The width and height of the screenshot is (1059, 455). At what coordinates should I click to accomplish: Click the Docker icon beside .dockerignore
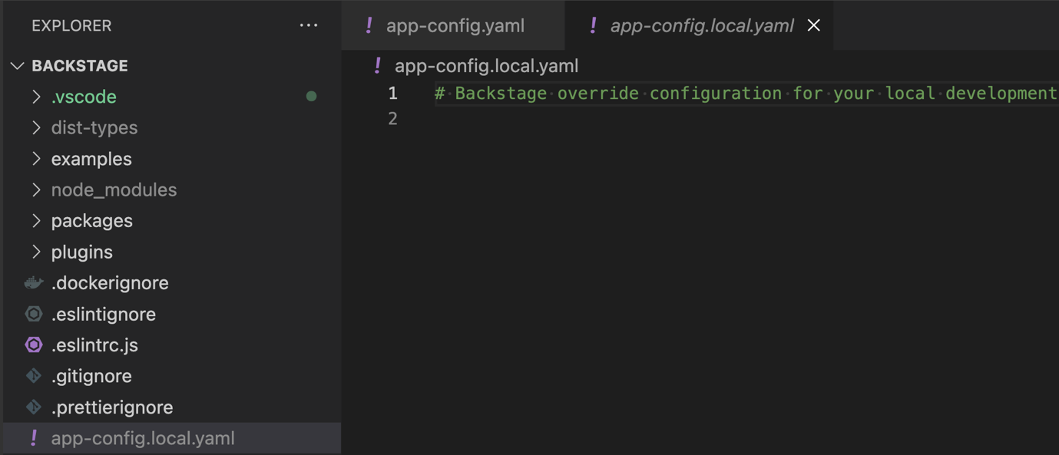pyautogui.click(x=34, y=283)
